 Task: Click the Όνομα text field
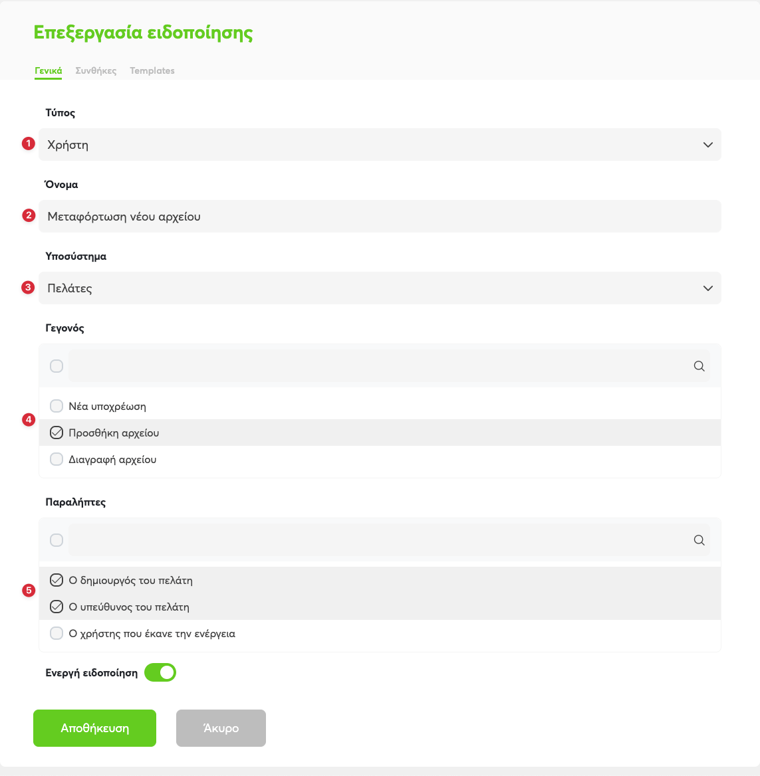[380, 217]
